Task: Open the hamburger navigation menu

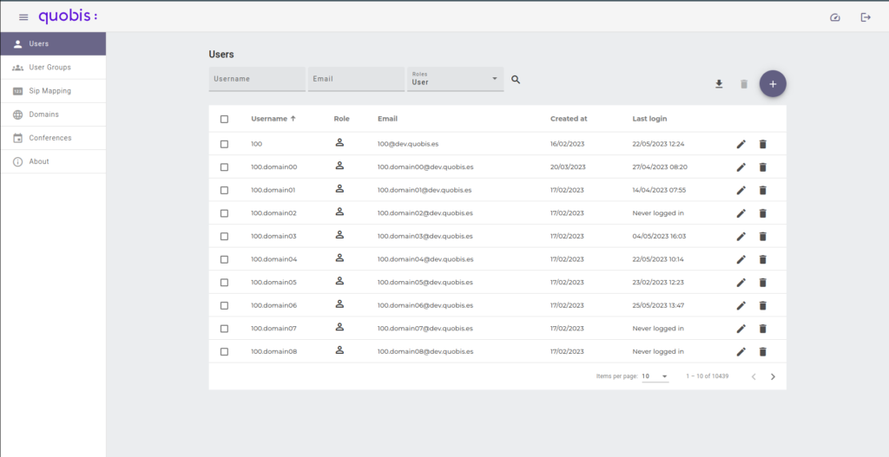Action: click(23, 17)
